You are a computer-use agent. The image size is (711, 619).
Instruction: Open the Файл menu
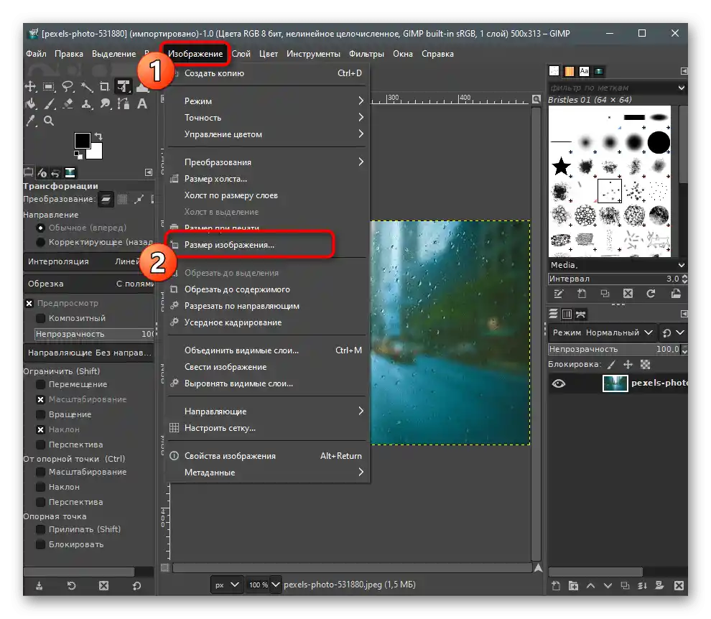(37, 54)
